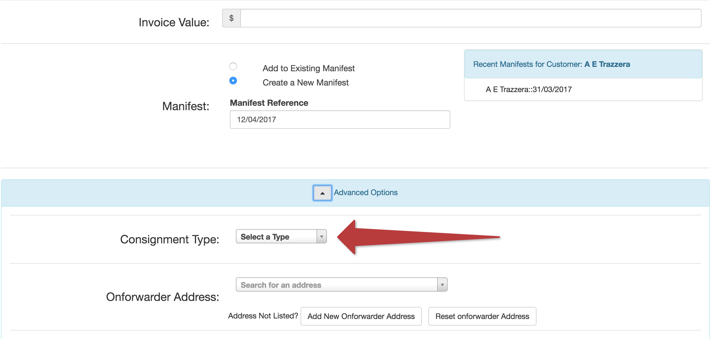Click the Address Not Listed? text
Viewport: 712px width, 339px height.
[x=262, y=315]
